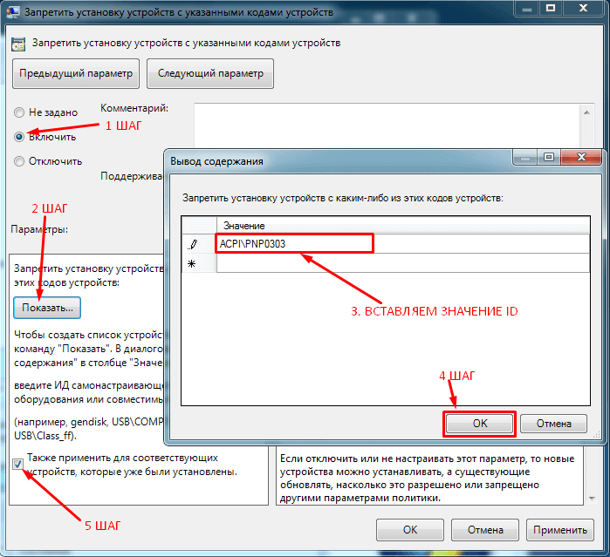Toggle the "Также применить" installed-devices checkbox
Viewport: 610px width, 557px height.
[17, 464]
